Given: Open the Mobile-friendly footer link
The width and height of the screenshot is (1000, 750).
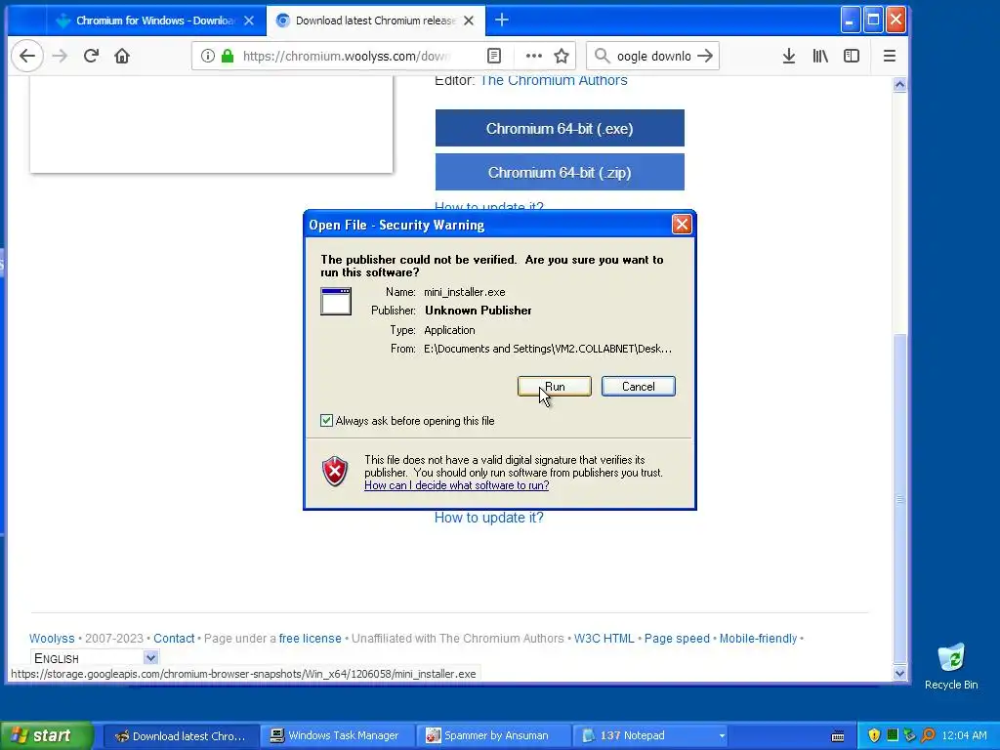Looking at the screenshot, I should pos(758,639).
